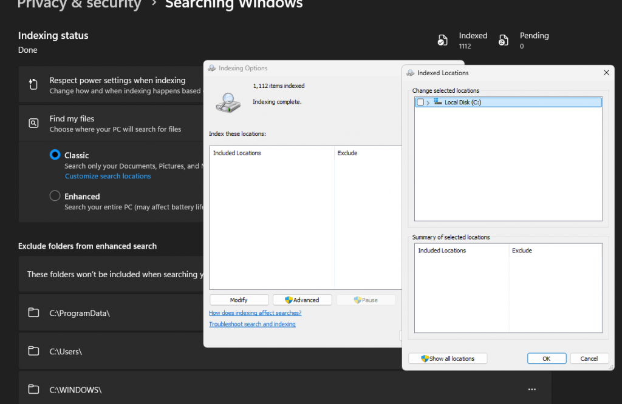Viewport: 622px width, 404px height.
Task: Click Respect power settings when indexing row
Action: 111,85
